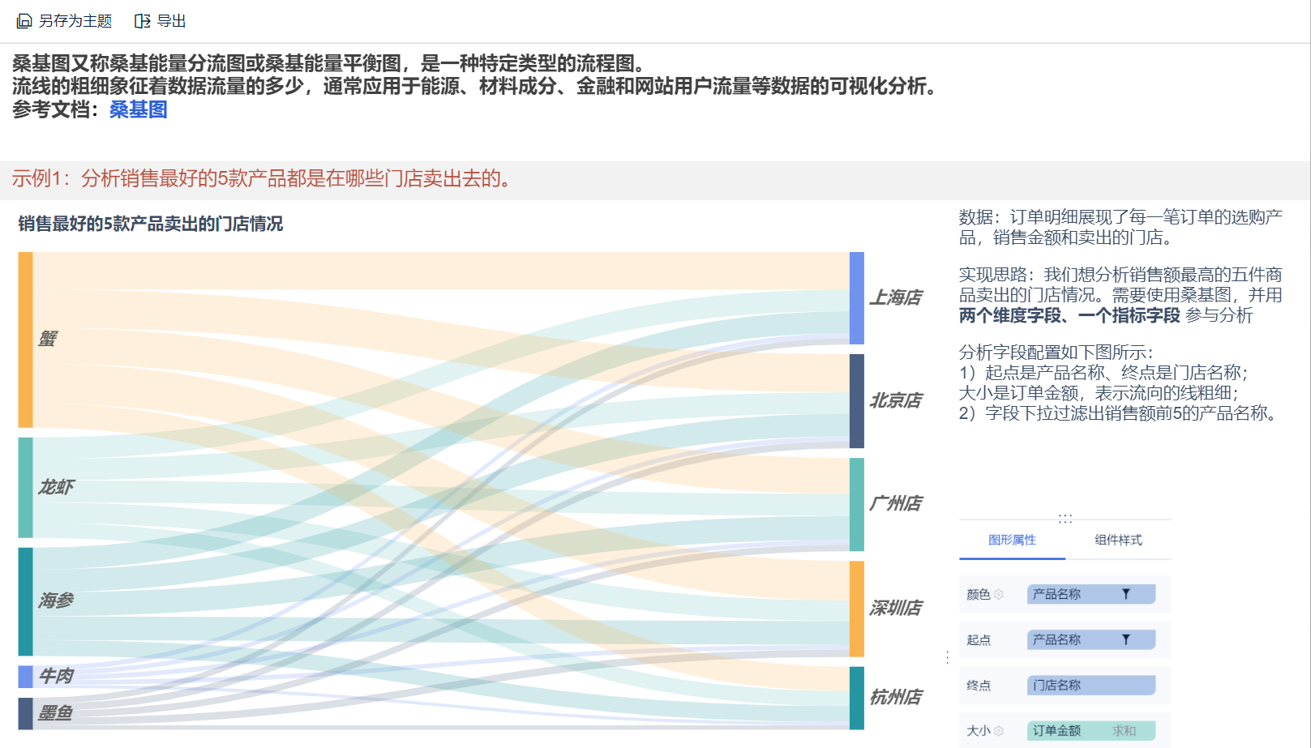Click the teal 龙虾 source node bar

point(26,487)
